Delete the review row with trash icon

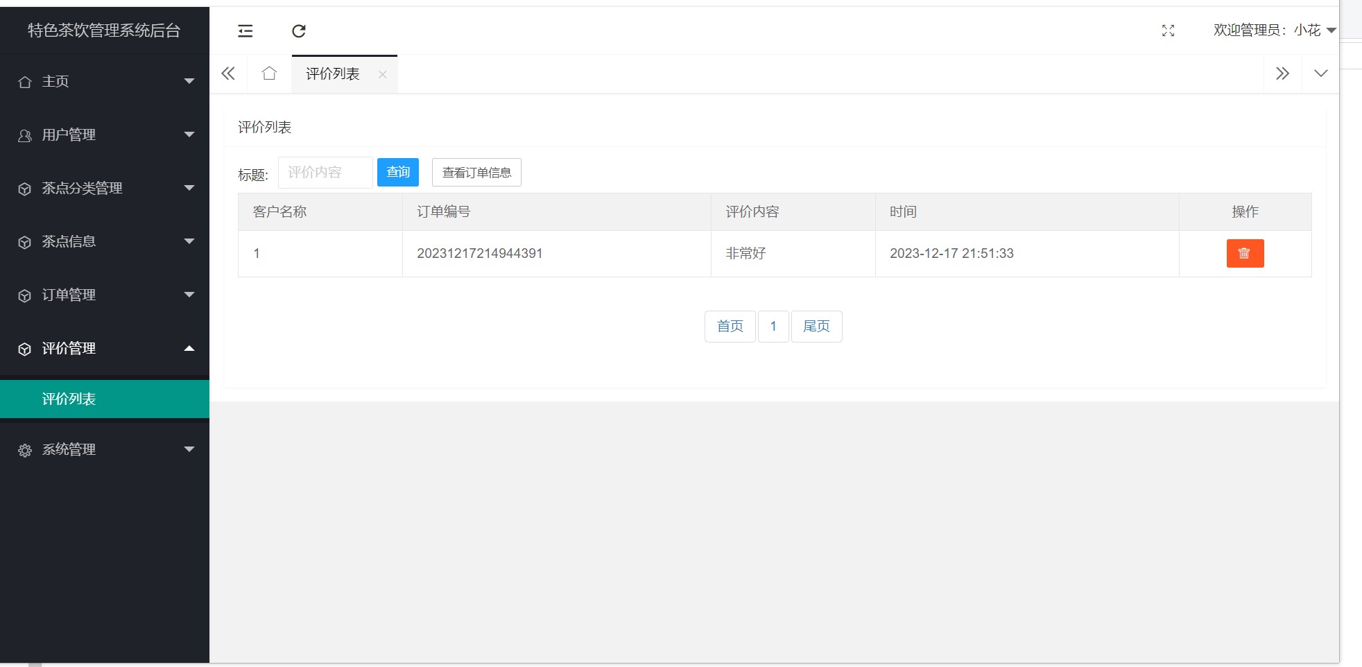click(1245, 253)
